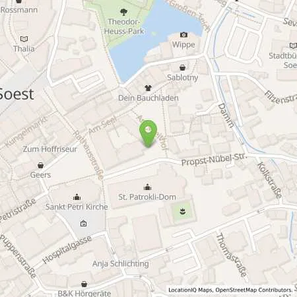Select the garden flower icon near the Dom
Image resolution: width=297 pixels, height=297 pixels.
pyautogui.click(x=182, y=212)
